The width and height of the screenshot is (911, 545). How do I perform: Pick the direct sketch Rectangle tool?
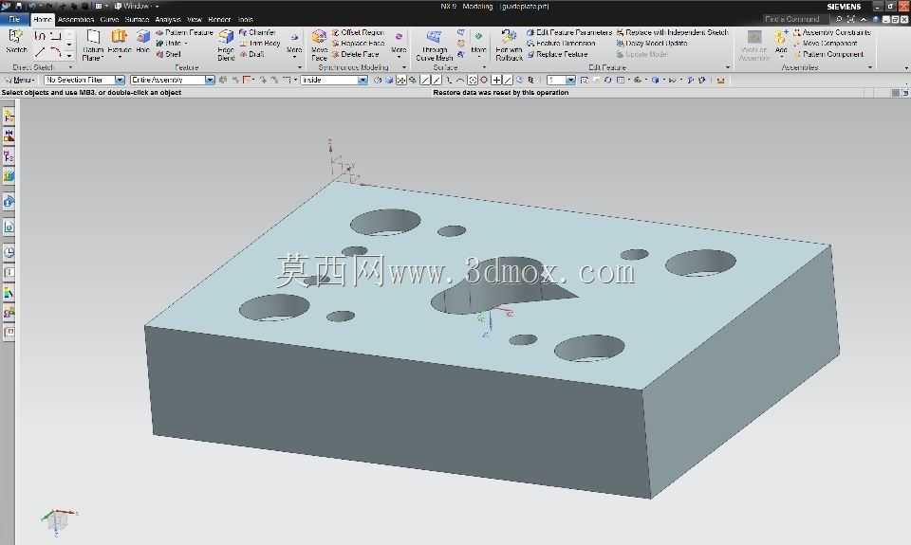(x=55, y=36)
